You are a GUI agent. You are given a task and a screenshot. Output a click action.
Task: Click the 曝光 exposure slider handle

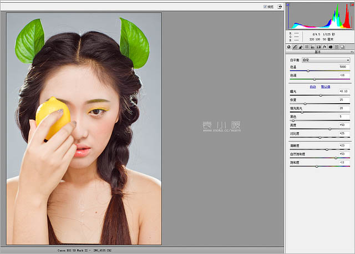321,95
